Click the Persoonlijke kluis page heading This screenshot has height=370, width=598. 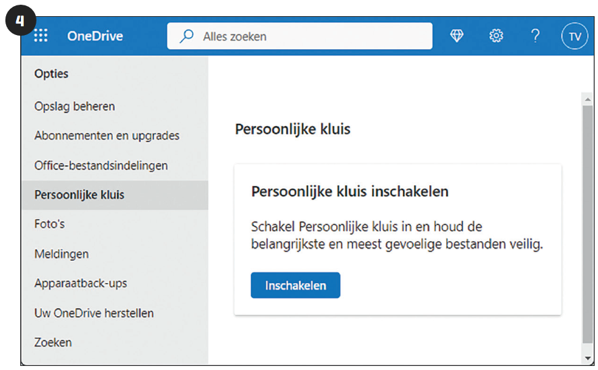[292, 129]
